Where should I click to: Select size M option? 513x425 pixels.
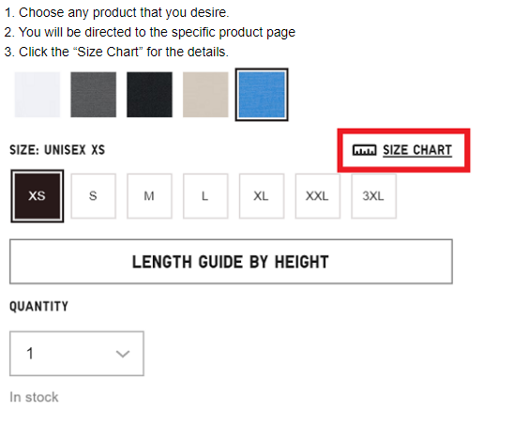(x=149, y=196)
